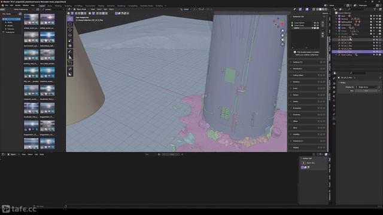This screenshot has height=215, width=383.
Task: Open the Tool properties tab icon
Action: [x=334, y=78]
